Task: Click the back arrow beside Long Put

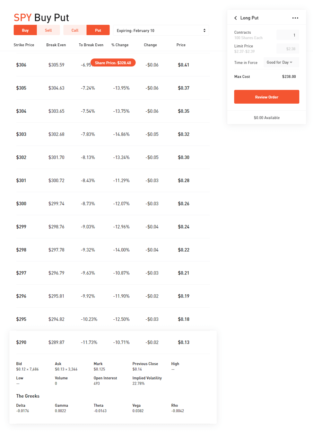Action: 236,18
